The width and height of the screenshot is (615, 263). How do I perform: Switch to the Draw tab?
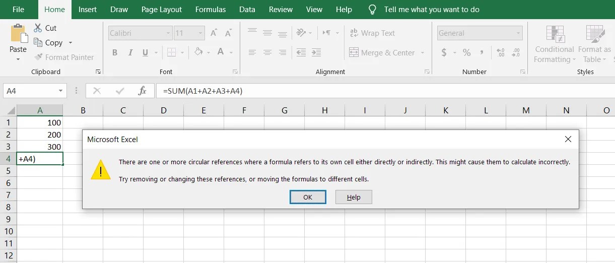(x=119, y=10)
